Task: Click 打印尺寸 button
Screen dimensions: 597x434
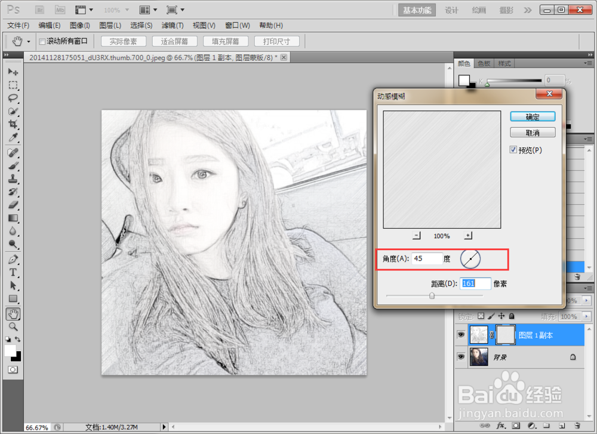Action: click(276, 41)
